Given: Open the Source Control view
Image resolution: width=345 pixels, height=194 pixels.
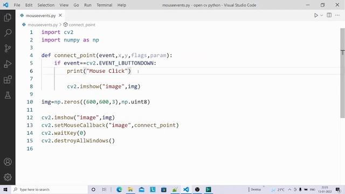Looking at the screenshot, I should 8,48.
